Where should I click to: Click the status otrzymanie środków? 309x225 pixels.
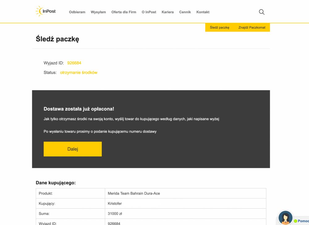[x=79, y=73]
